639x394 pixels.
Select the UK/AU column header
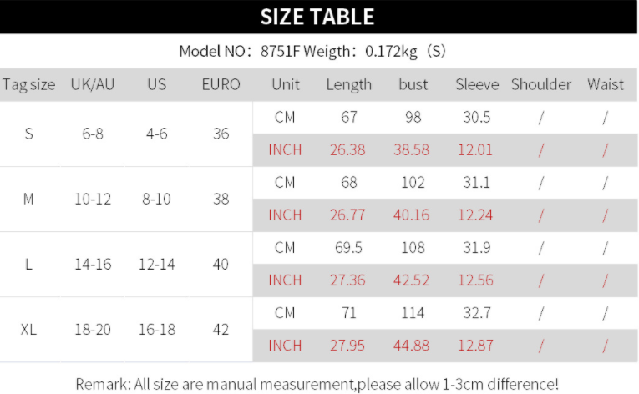click(x=93, y=84)
